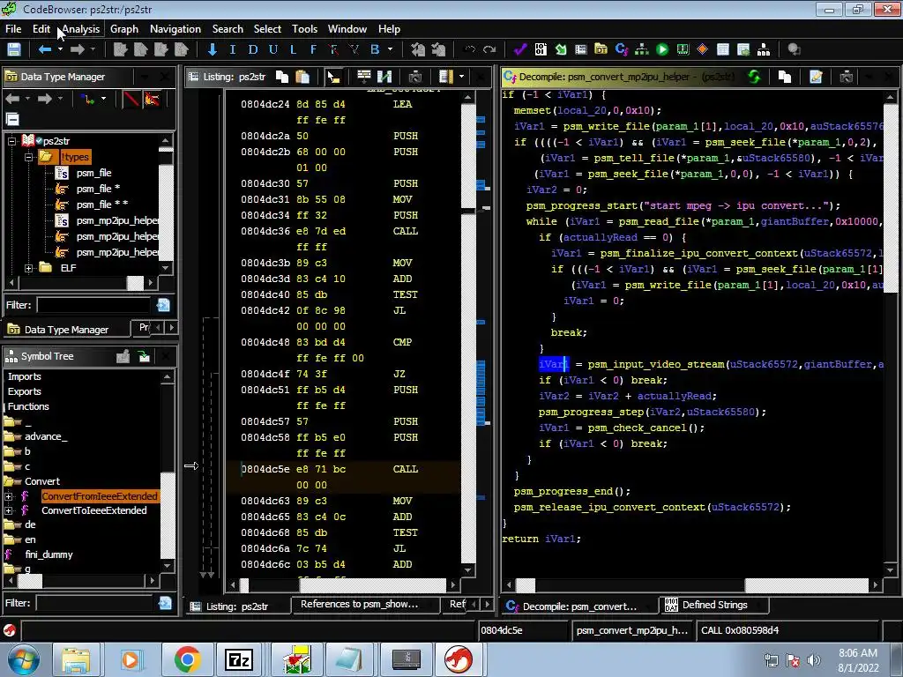The image size is (903, 677).
Task: Click the Decompile panel snapshot camera icon
Action: (846, 77)
